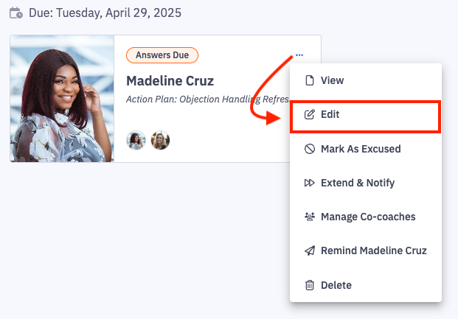Screen dimensions: 458x319
Task: Click the Delete trash can icon
Action: [310, 285]
